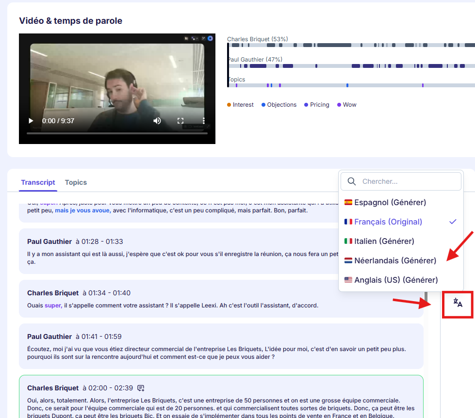Click the video thumbnail image
Image resolution: width=475 pixels, height=418 pixels.
coord(117,88)
